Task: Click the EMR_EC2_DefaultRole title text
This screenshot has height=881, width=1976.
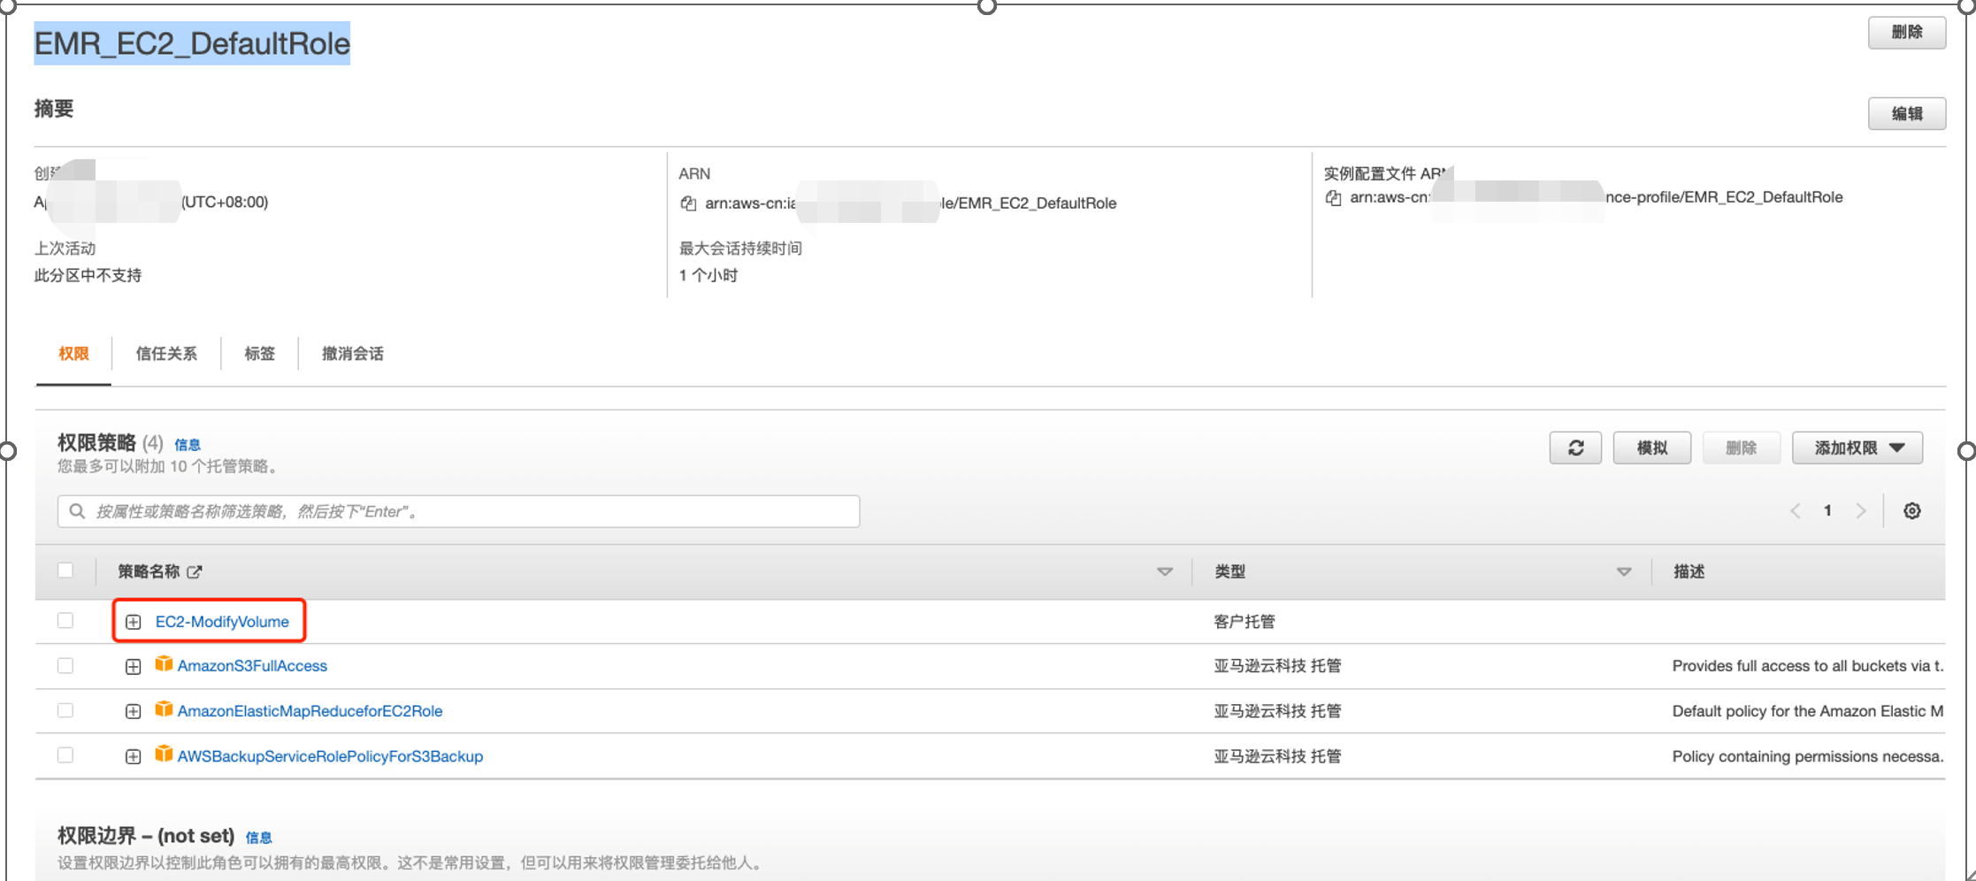Action: pos(192,43)
